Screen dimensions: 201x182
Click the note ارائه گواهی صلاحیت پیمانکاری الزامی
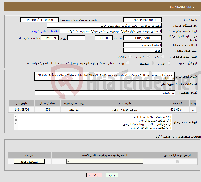click(x=147, y=124)
